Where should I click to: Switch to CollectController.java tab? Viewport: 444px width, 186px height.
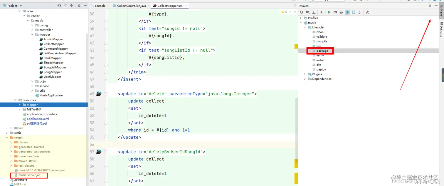(131, 6)
